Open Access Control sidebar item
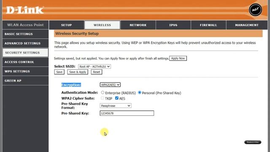The image size is (270, 152). (25, 62)
